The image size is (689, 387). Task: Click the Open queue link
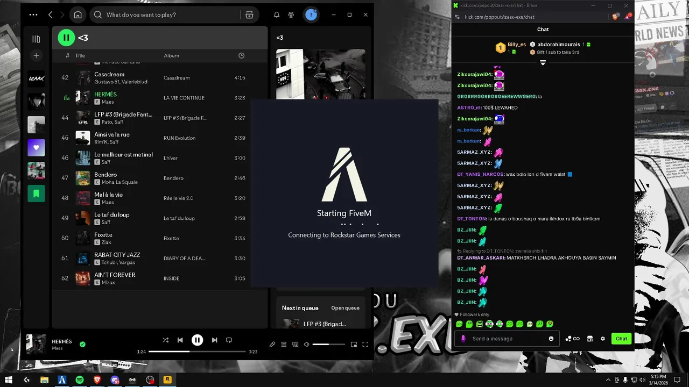[345, 308]
